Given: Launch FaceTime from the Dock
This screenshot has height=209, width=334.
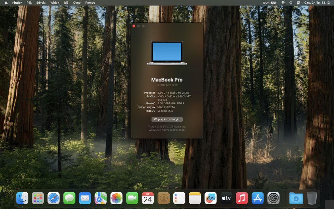Looking at the screenshot, I should tap(132, 198).
